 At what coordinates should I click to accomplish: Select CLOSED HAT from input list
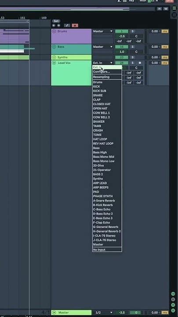tap(107, 104)
